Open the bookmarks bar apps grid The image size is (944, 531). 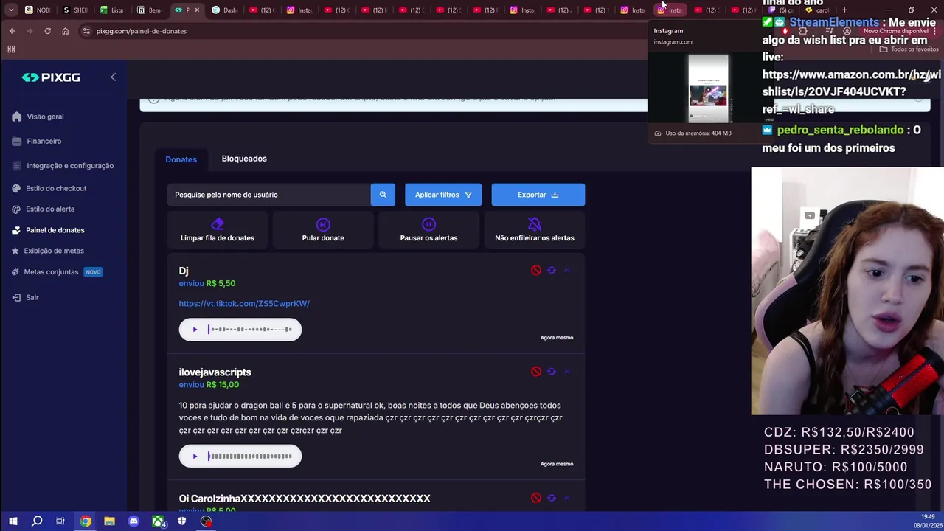11,49
